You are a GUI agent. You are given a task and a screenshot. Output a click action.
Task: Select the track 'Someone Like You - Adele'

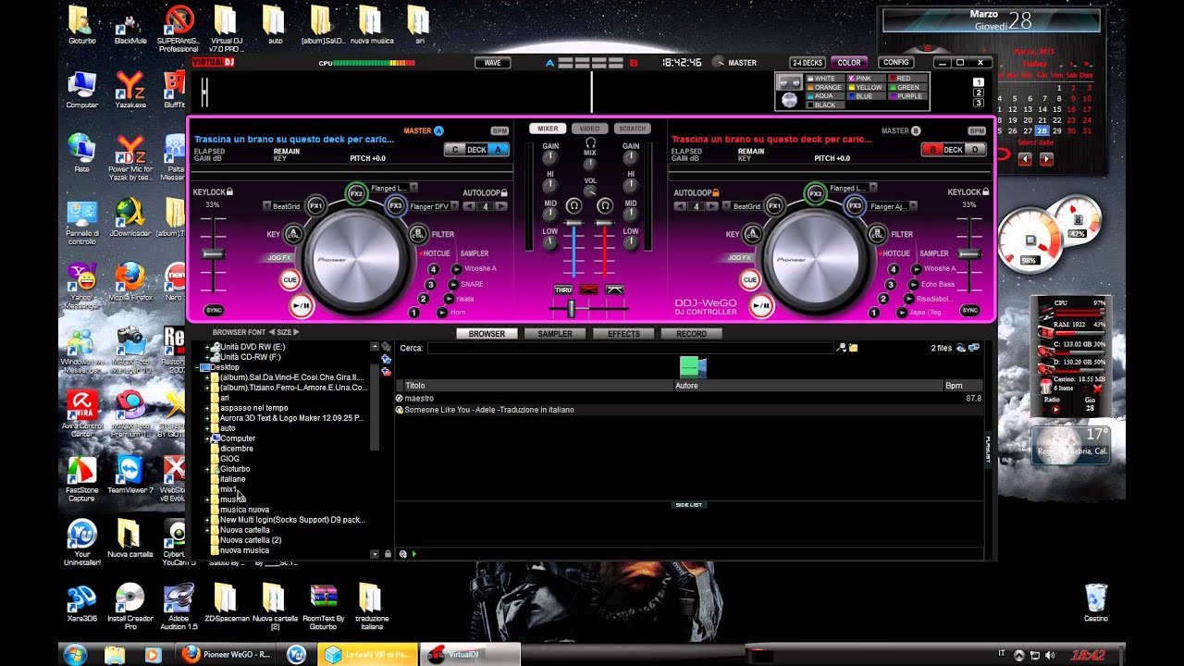tap(489, 410)
